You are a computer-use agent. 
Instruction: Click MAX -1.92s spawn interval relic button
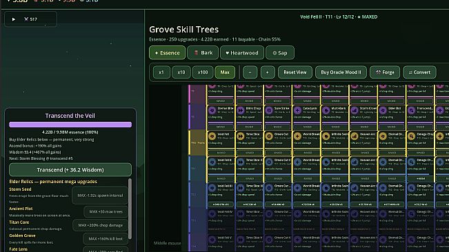[100, 196]
